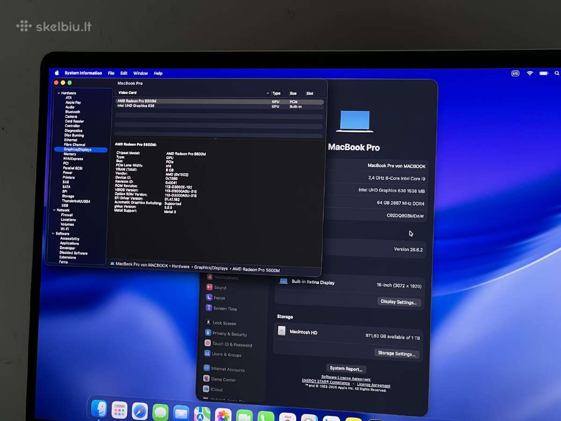561x421 pixels.
Task: Click the Built-in Retina Display icon
Action: click(283, 281)
